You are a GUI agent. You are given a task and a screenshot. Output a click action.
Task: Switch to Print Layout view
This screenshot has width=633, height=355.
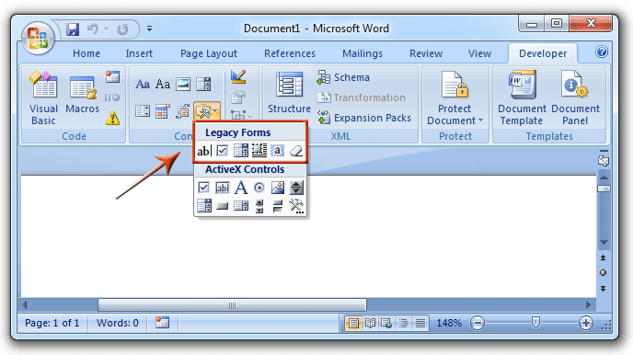pyautogui.click(x=353, y=323)
